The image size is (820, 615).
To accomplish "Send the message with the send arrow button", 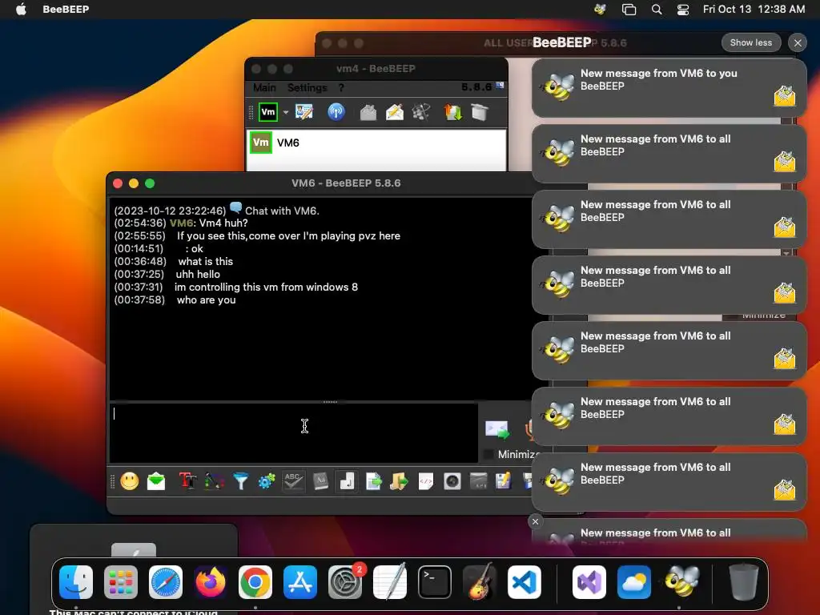I will [497, 429].
